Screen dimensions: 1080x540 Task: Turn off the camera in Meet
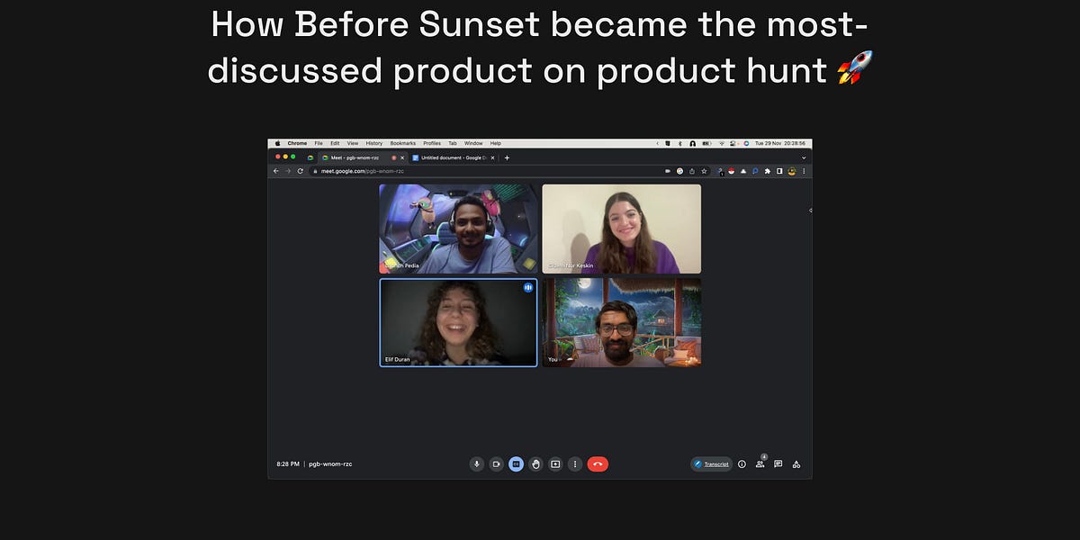496,463
